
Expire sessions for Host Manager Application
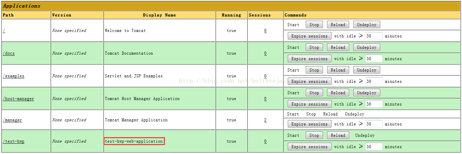[x=309, y=104]
